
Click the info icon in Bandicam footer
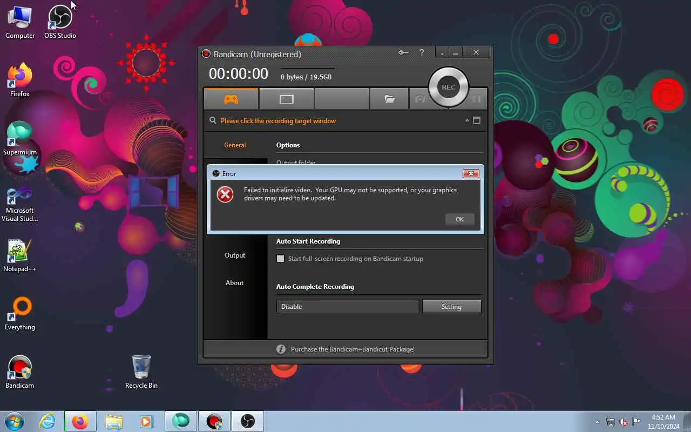tap(281, 349)
